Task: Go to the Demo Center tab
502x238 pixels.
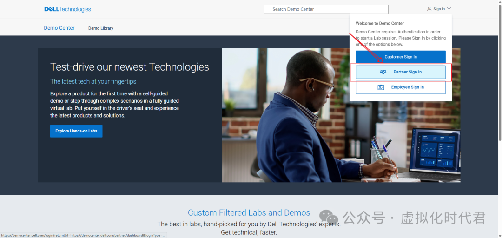Action: [59, 28]
